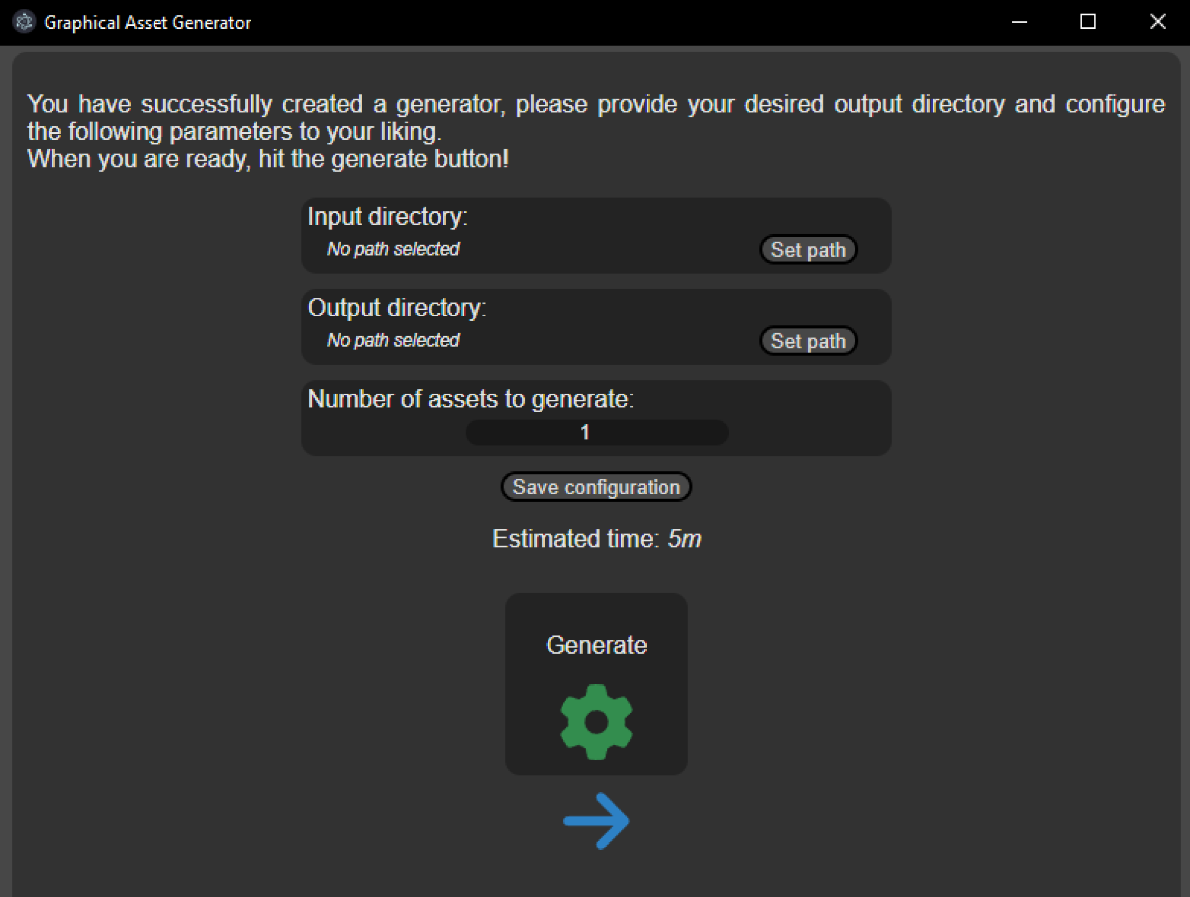Click Input directory's 'No path selected' text

tap(393, 249)
